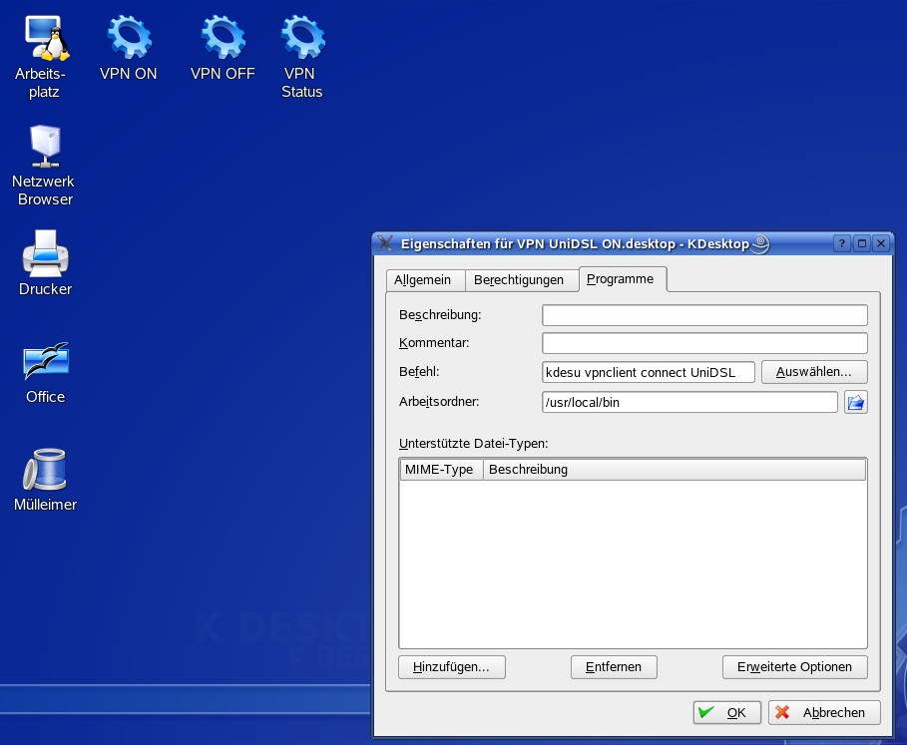Screen dimensions: 907x745
Task: Confirm with the OK button
Action: coord(727,713)
